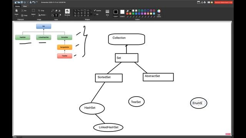Pick the red palette color

127,14
